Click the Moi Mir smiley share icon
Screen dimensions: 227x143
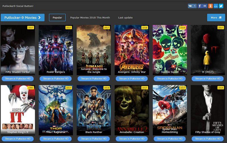pos(216,6)
